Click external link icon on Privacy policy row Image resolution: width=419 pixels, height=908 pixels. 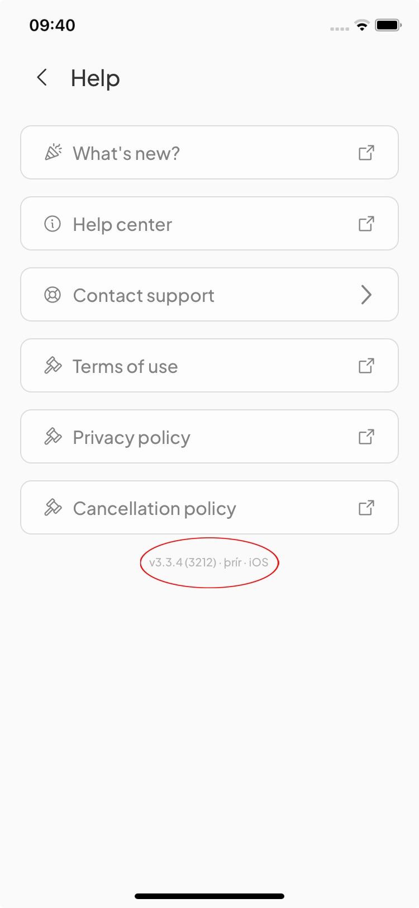tap(366, 437)
